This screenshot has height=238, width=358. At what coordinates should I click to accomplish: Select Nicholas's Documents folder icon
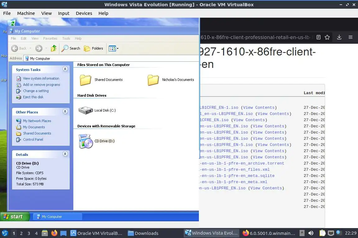(153, 80)
